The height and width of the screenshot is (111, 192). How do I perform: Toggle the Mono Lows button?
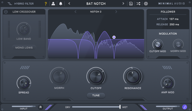point(24,48)
